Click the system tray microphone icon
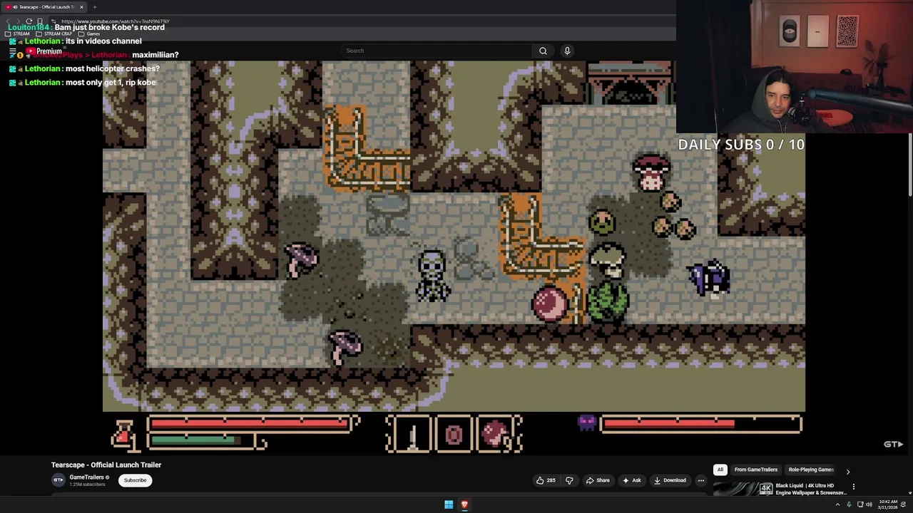 pyautogui.click(x=849, y=504)
